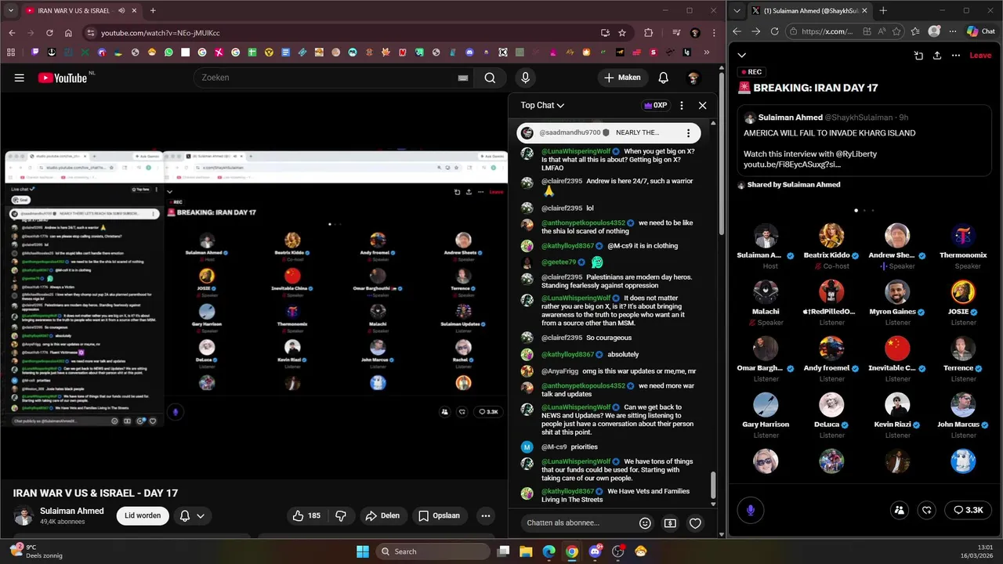Open the 0XP crown points badge
The width and height of the screenshot is (1003, 564).
tap(654, 105)
